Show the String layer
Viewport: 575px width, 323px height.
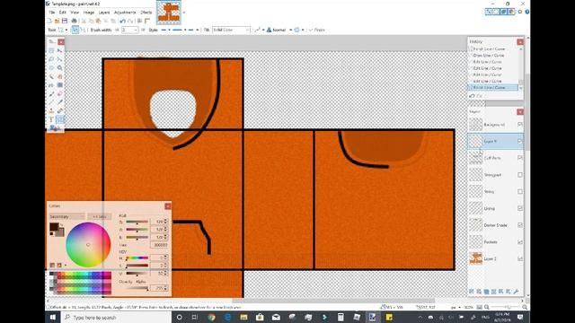520,191
